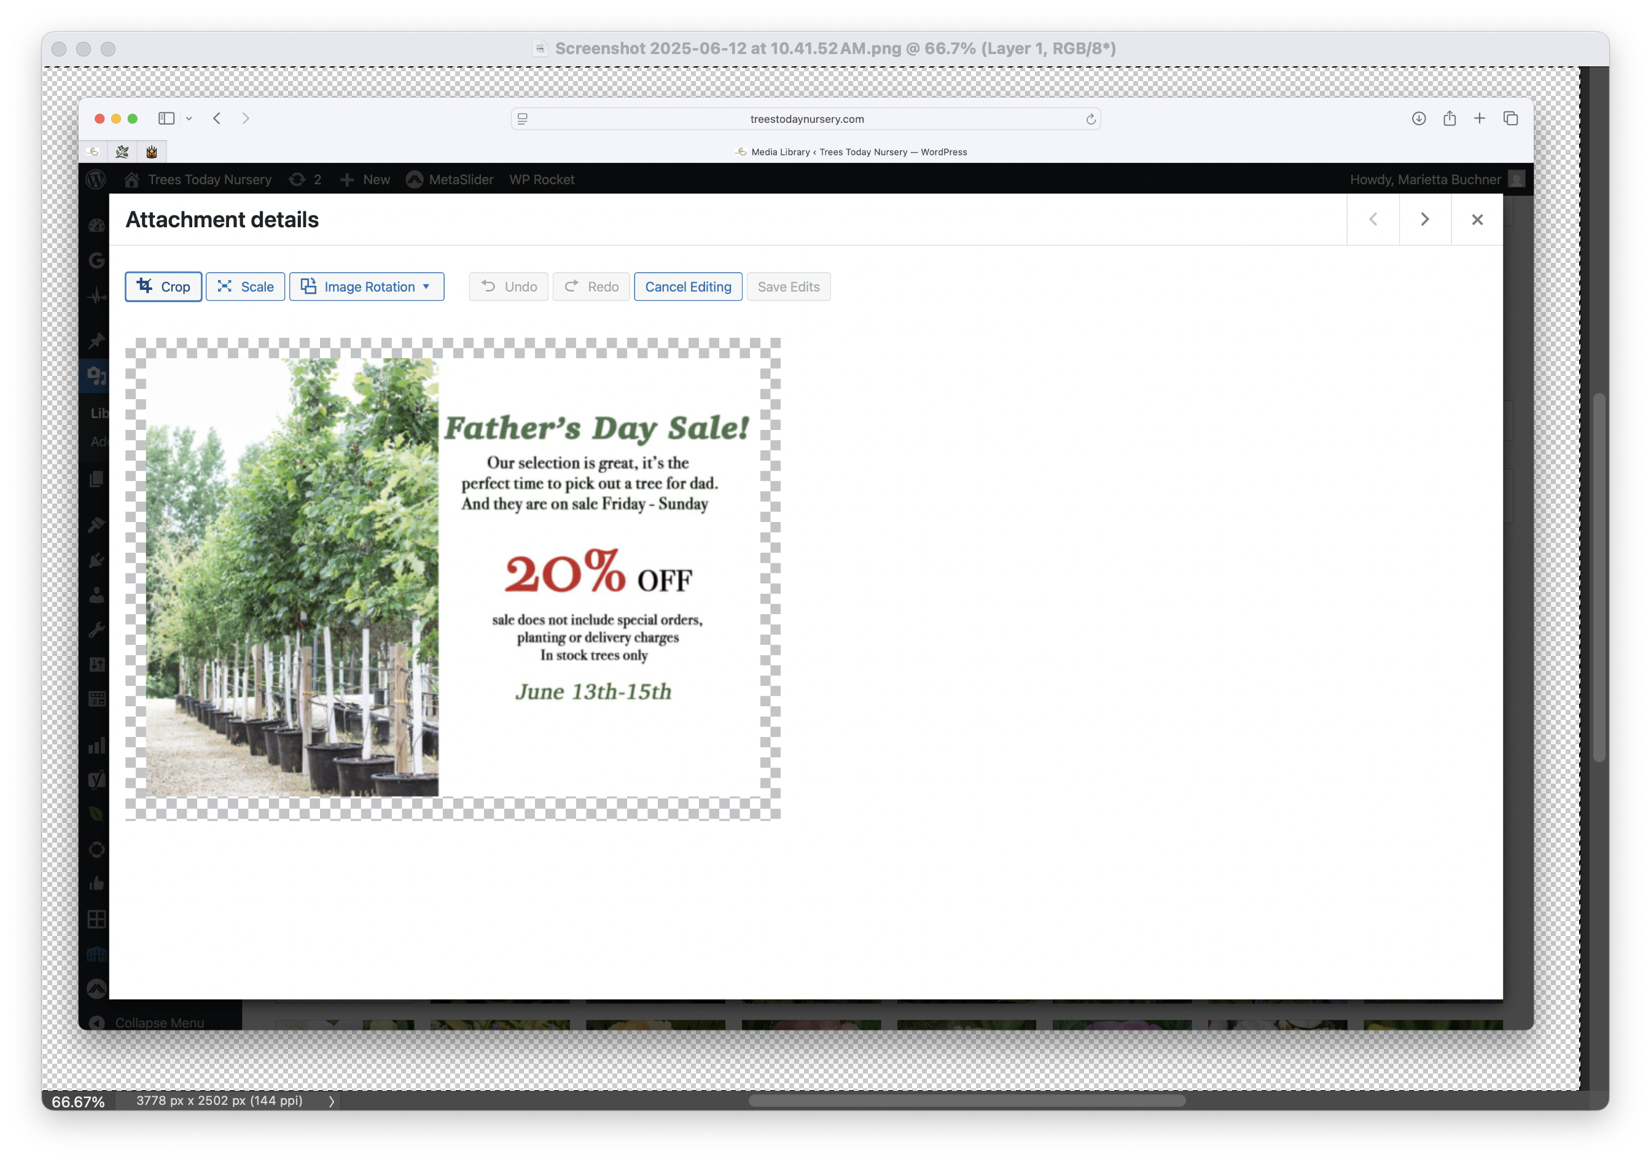Click Safari forward arrow

[x=246, y=118]
